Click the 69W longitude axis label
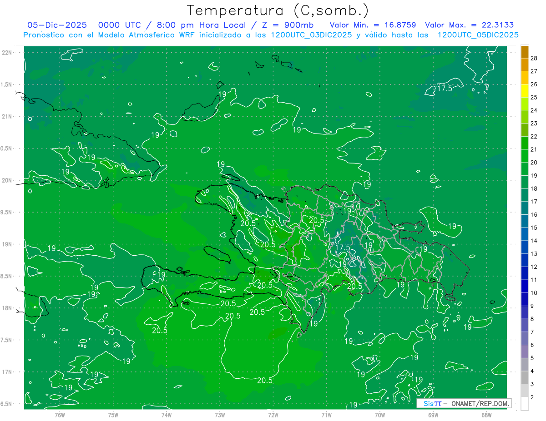This screenshot has width=546, height=421. [433, 415]
